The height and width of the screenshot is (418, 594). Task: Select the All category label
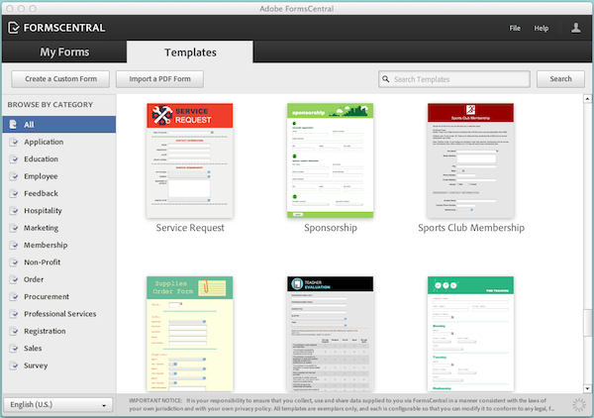(x=29, y=125)
